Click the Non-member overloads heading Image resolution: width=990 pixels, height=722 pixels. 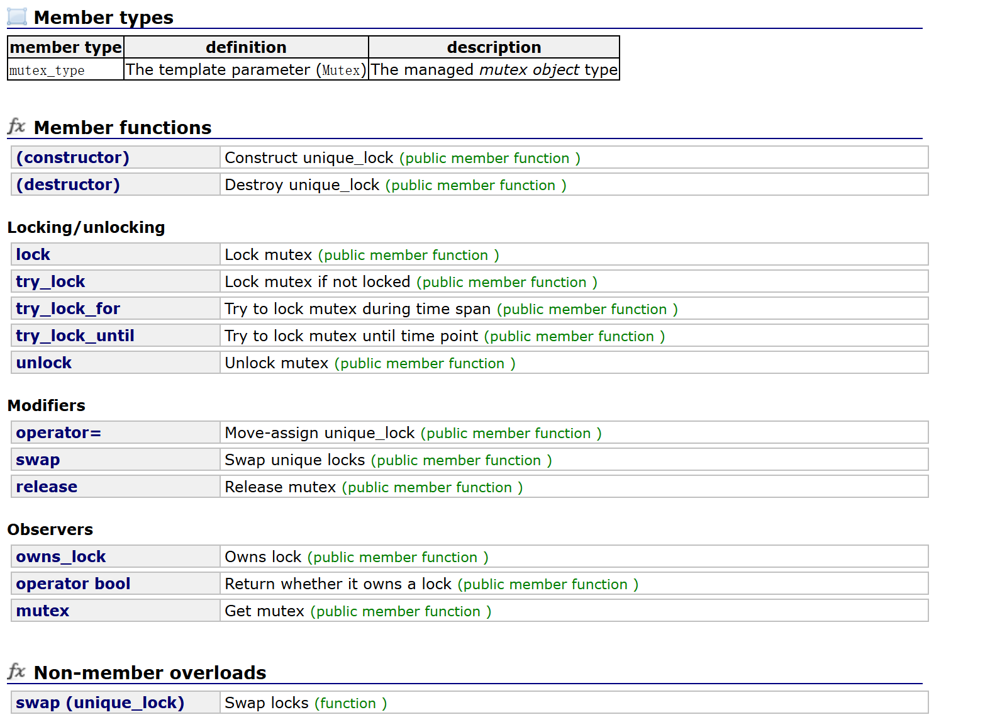[x=150, y=672]
